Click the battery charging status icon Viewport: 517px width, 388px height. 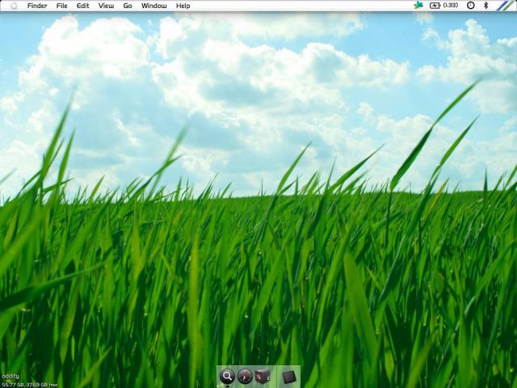(x=435, y=6)
